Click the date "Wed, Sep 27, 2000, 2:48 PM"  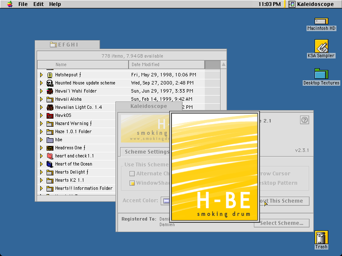click(162, 83)
